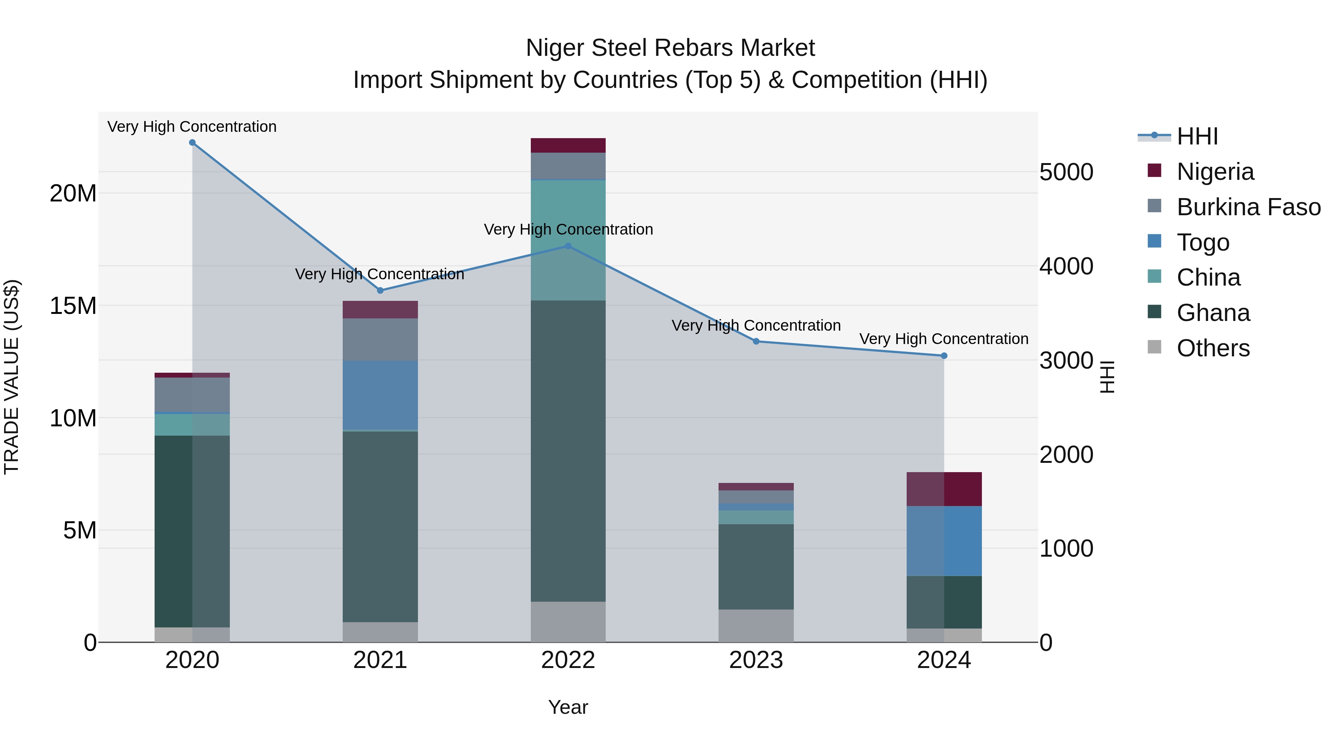Click the Import Shipment by Countries subtitle
Viewport: 1341px width, 754px height.
[x=670, y=80]
